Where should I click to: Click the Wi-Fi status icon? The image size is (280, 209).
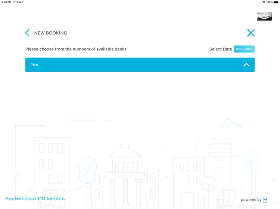(264, 2)
